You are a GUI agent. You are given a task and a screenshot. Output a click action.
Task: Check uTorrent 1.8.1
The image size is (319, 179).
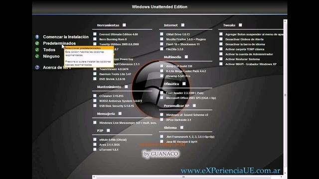tap(95, 149)
